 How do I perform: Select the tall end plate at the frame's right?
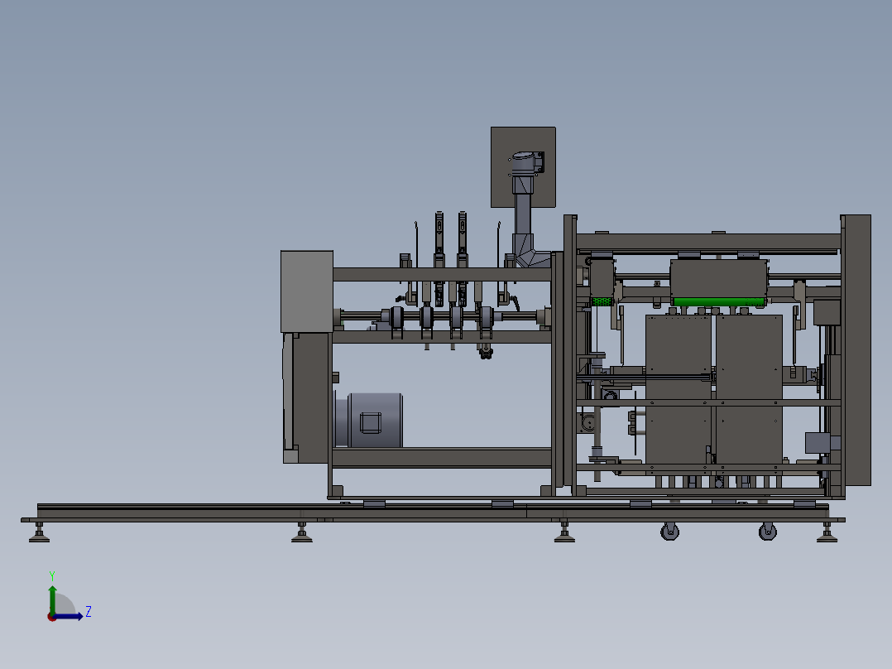pyautogui.click(x=856, y=350)
